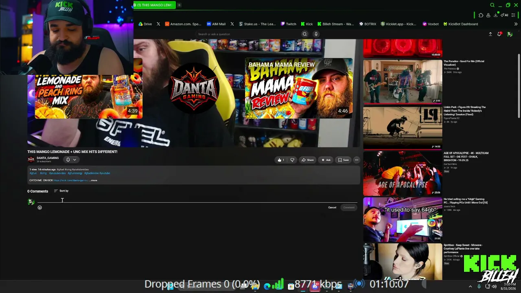Submit with the Comment button
Screen dimensions: 521x293
click(349, 208)
